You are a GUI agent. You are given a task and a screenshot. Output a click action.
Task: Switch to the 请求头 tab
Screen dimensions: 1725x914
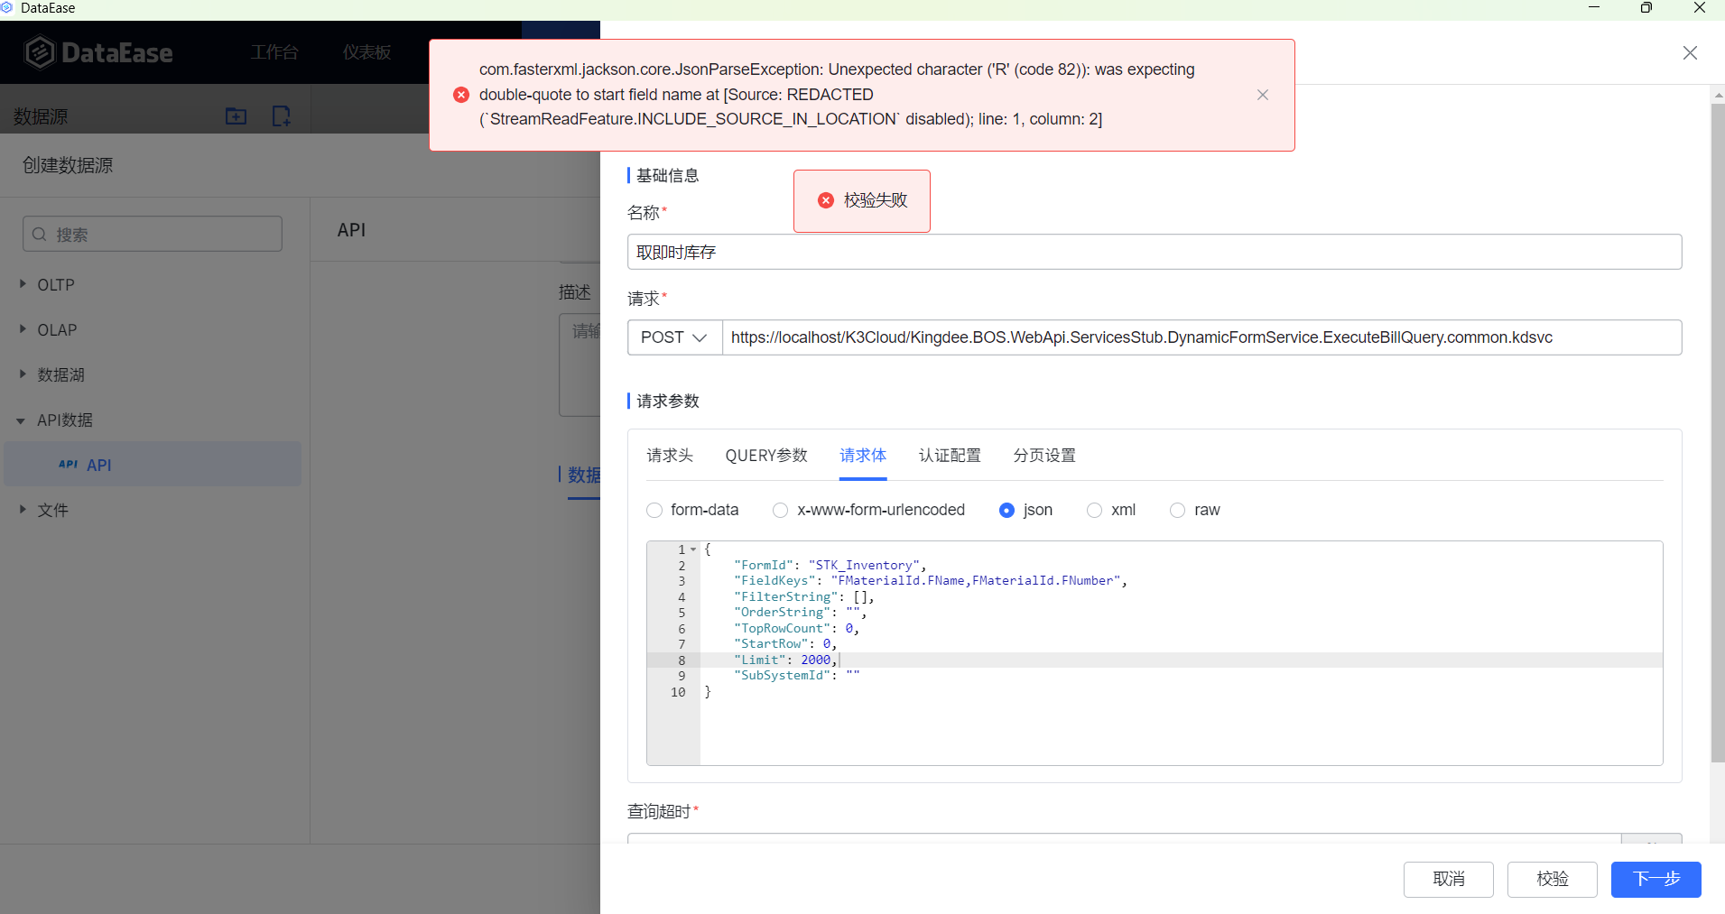pos(670,456)
